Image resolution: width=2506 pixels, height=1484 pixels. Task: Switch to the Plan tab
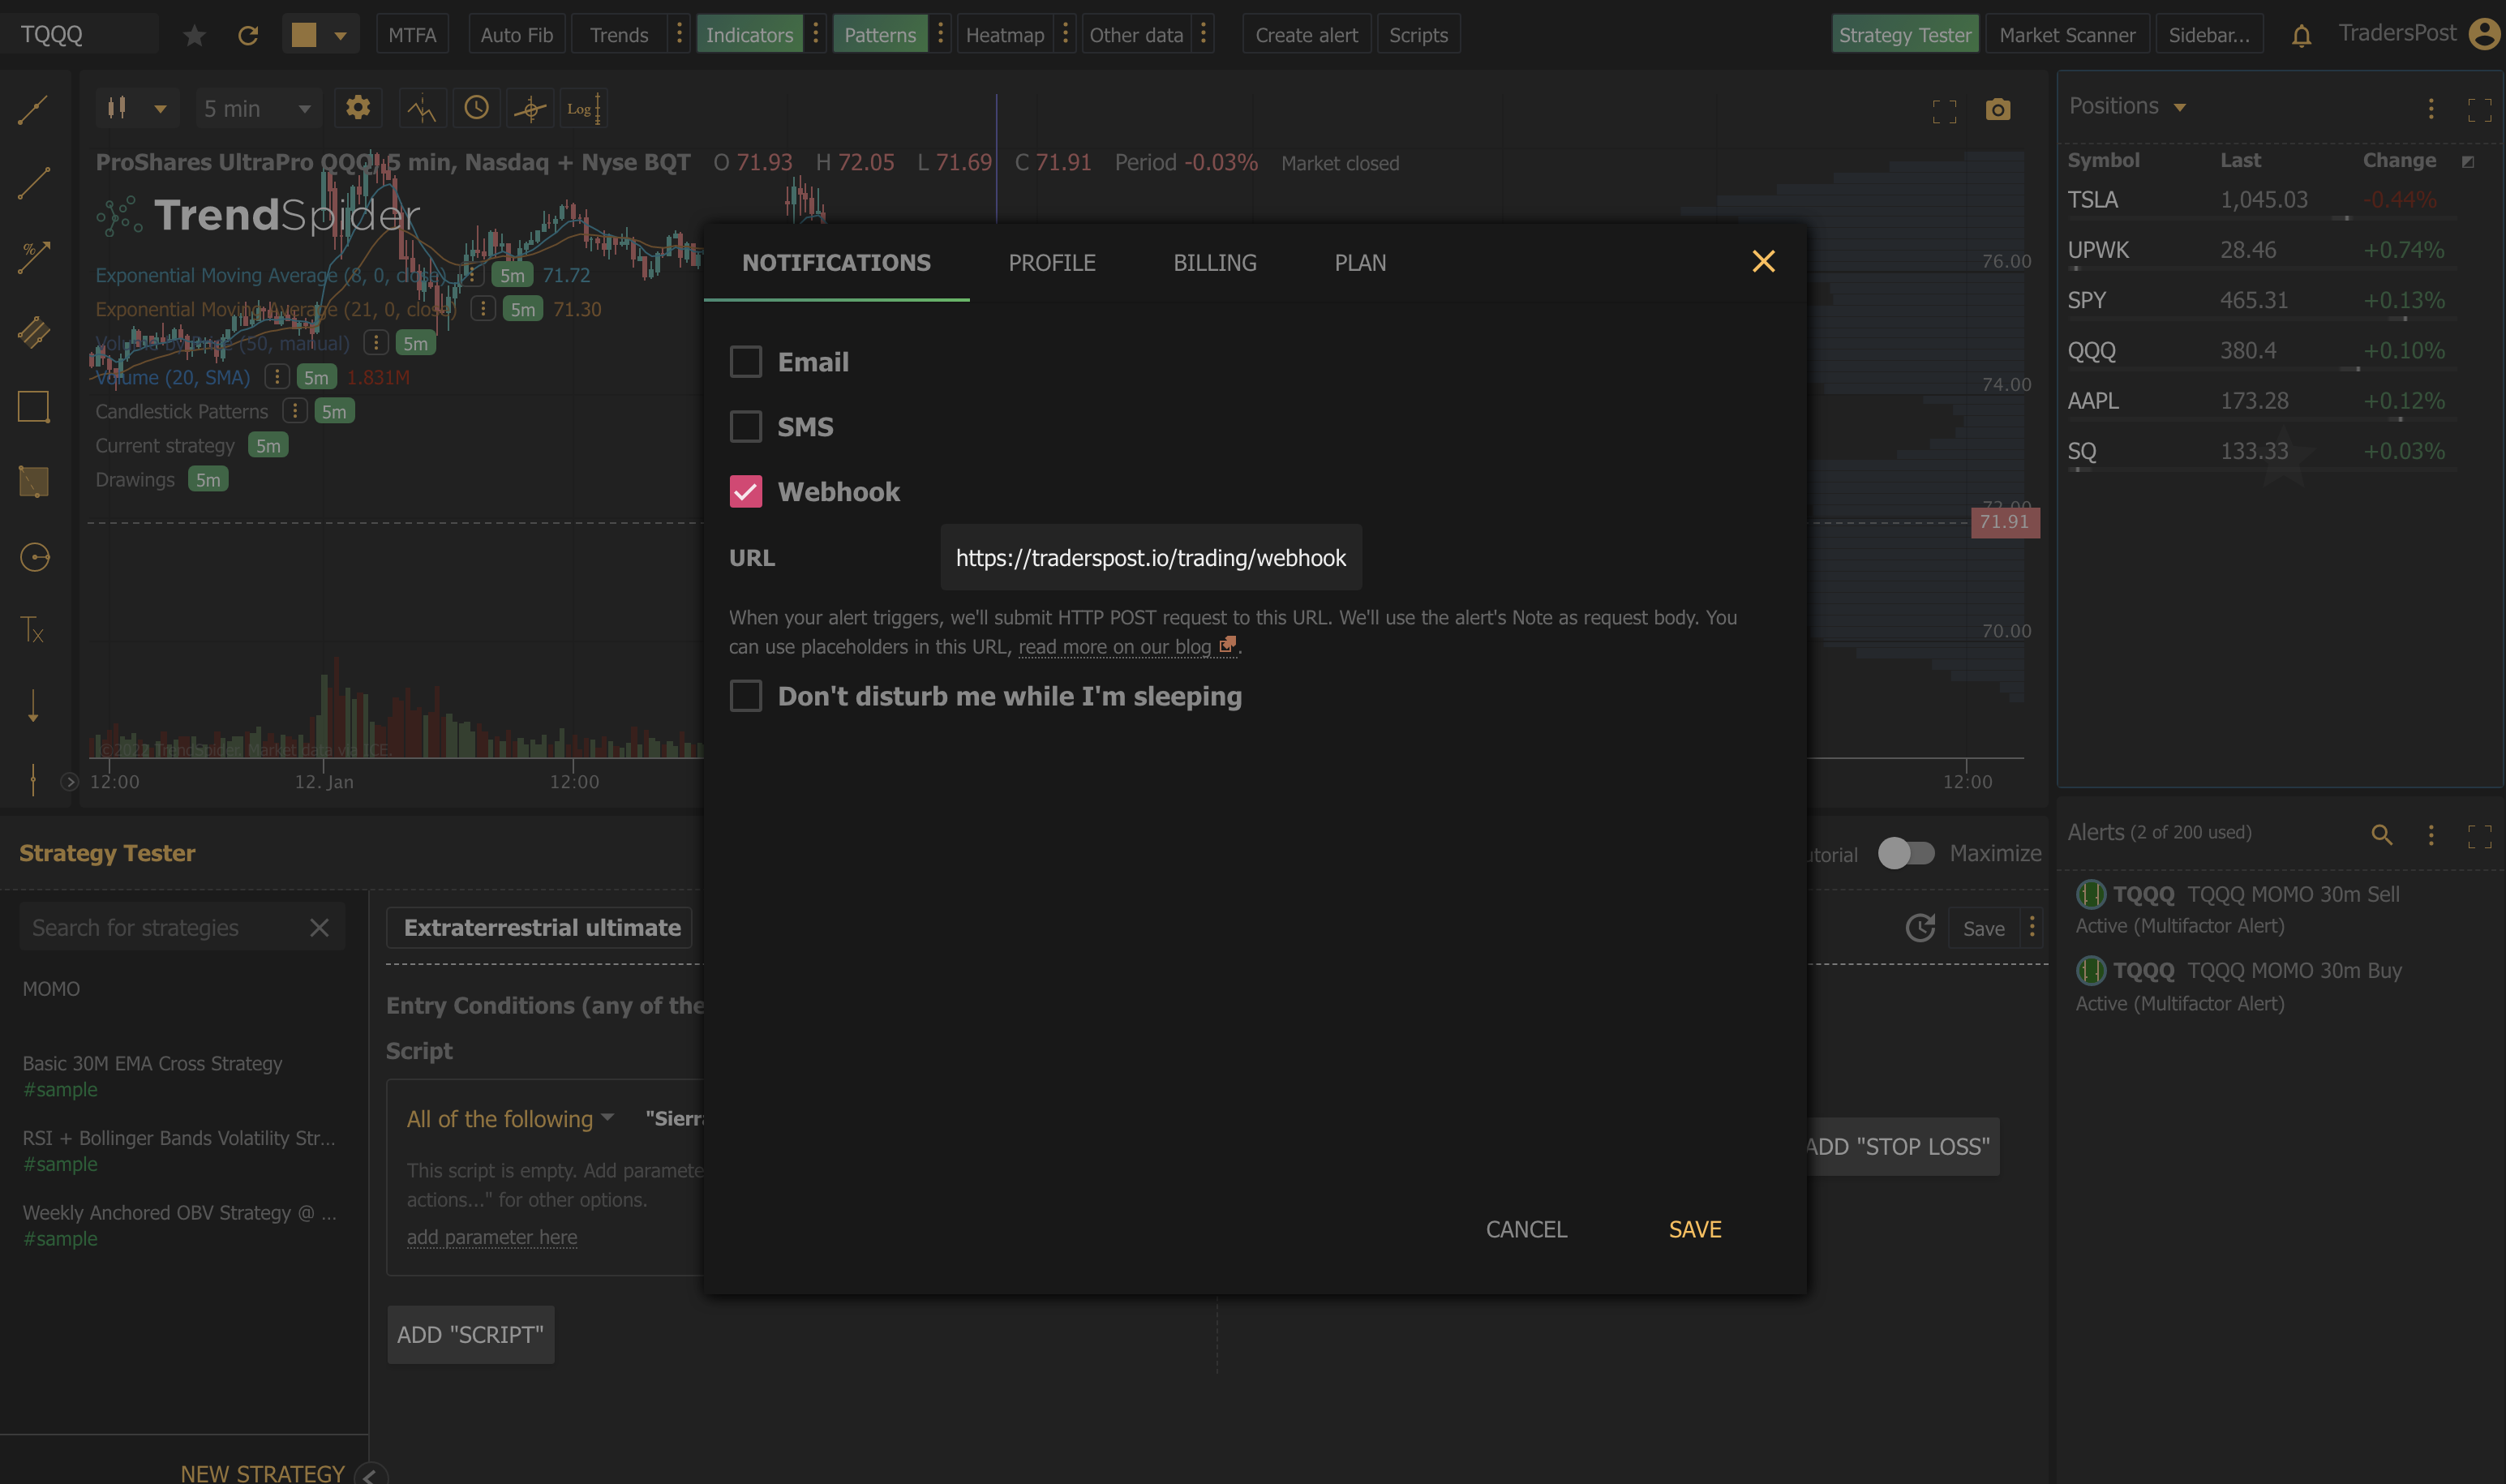tap(1360, 262)
